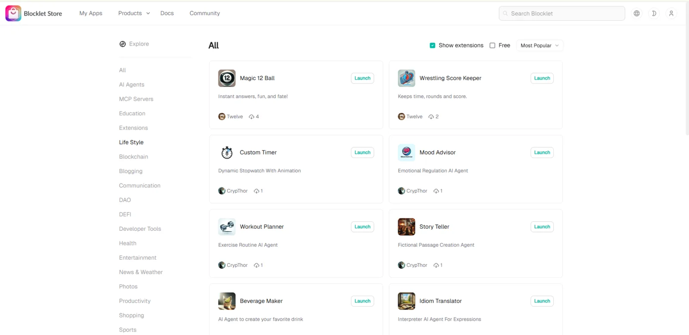Click the Custom Timer stopwatch icon
This screenshot has height=335, width=689.
[227, 152]
